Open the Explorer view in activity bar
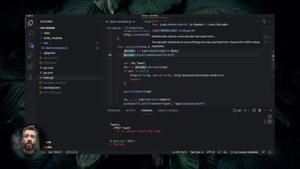Viewport: 300px width, 169px height. point(30,23)
